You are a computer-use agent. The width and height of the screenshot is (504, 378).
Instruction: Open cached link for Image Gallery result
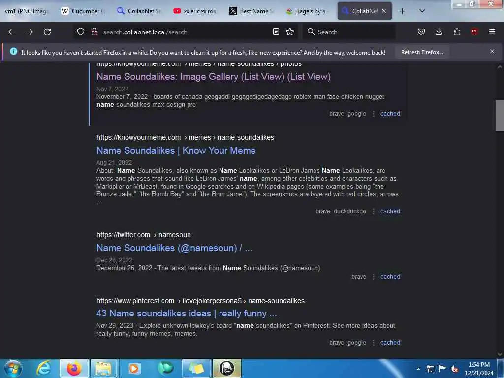(x=390, y=114)
